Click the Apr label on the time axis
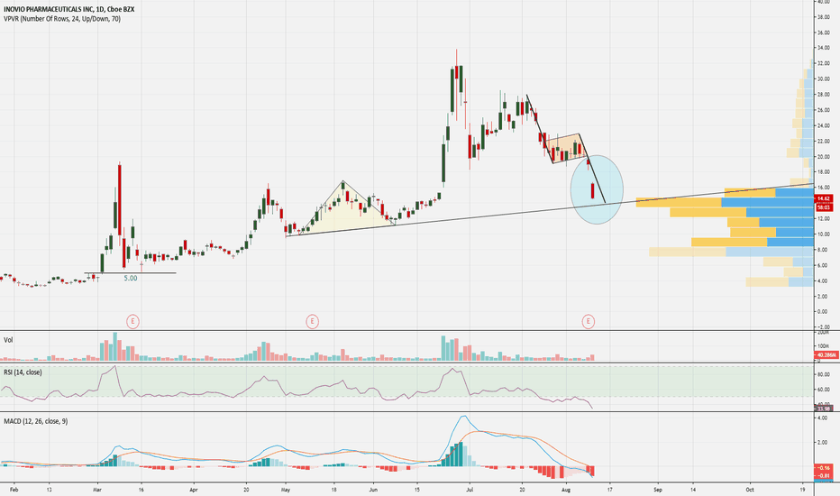840x496 pixels. pos(194,490)
